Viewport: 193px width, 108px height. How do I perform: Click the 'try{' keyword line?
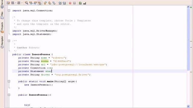pos(27,105)
